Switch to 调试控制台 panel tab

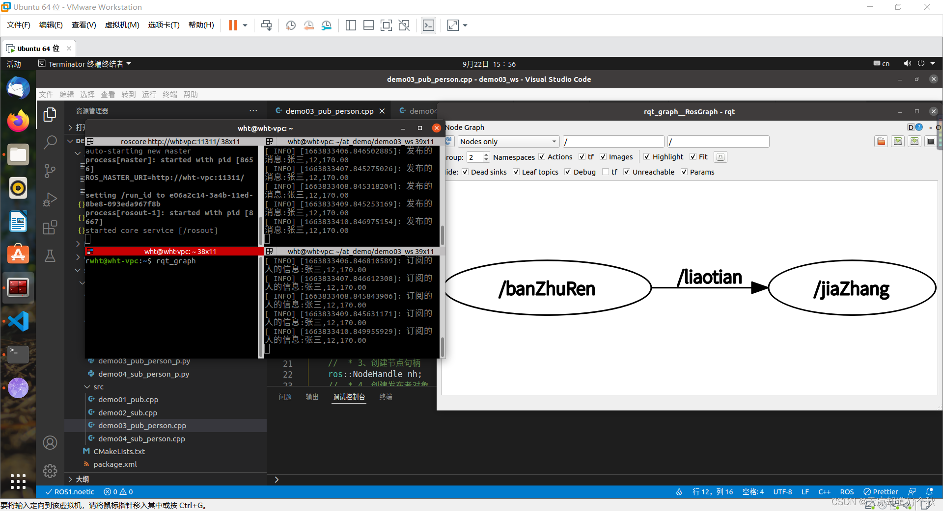pyautogui.click(x=349, y=397)
